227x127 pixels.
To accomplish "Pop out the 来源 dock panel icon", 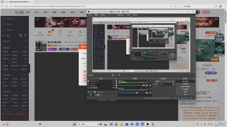I will coord(116,78).
